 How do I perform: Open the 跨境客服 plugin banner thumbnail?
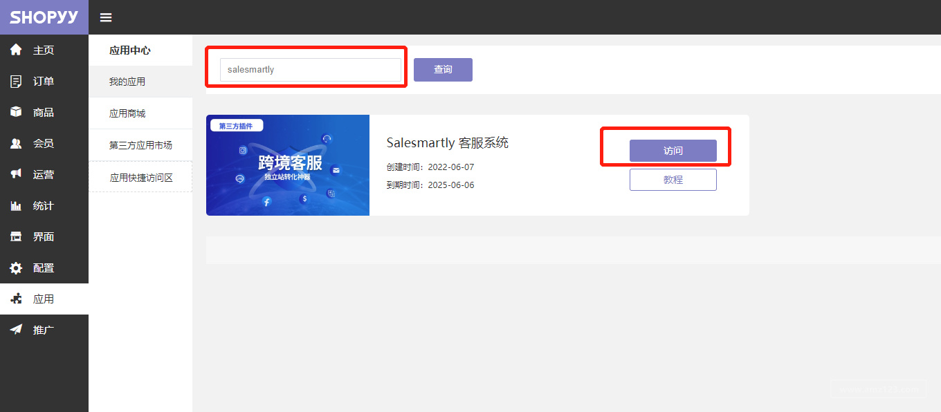pos(288,165)
